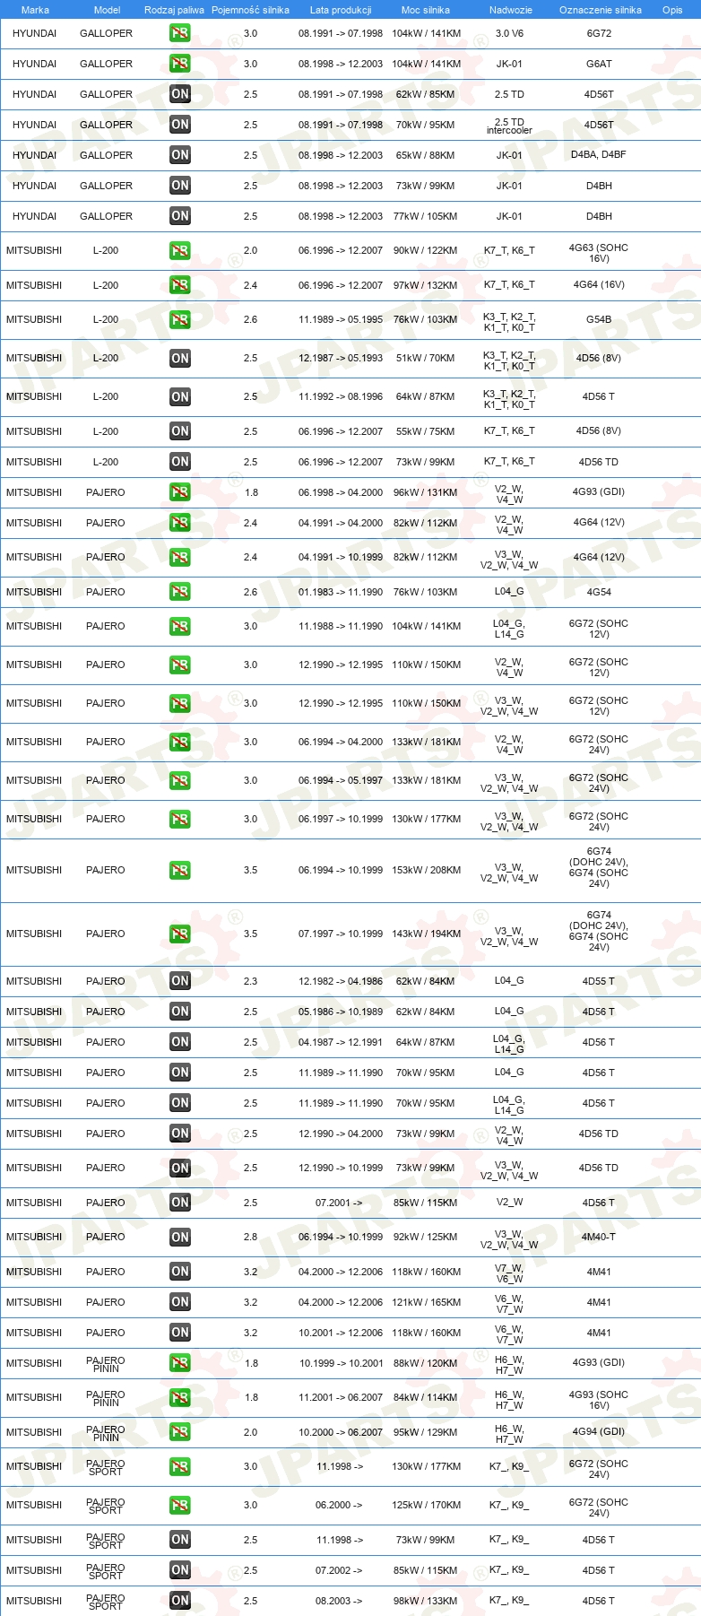Image resolution: width=701 pixels, height=1616 pixels.
Task: Click the diesel ON icon in the Pajero 4D55 T row
Action: pyautogui.click(x=180, y=981)
